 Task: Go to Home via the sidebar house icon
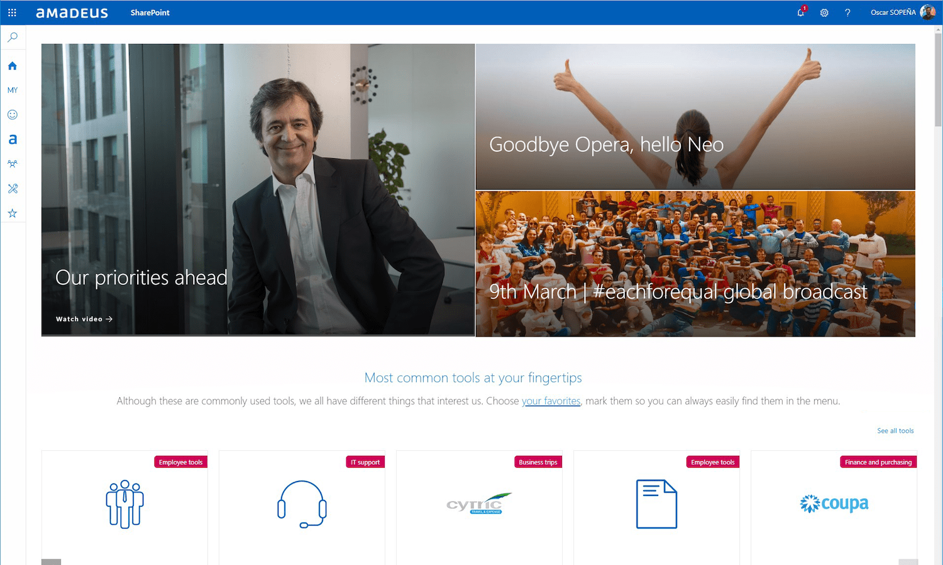13,66
